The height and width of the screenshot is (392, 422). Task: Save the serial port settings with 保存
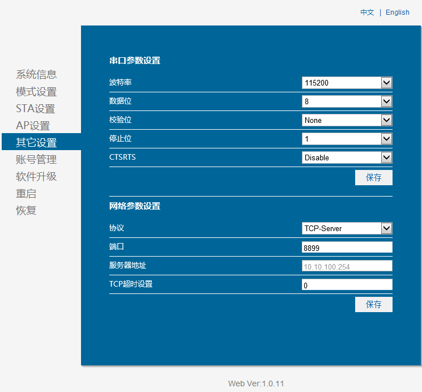373,177
